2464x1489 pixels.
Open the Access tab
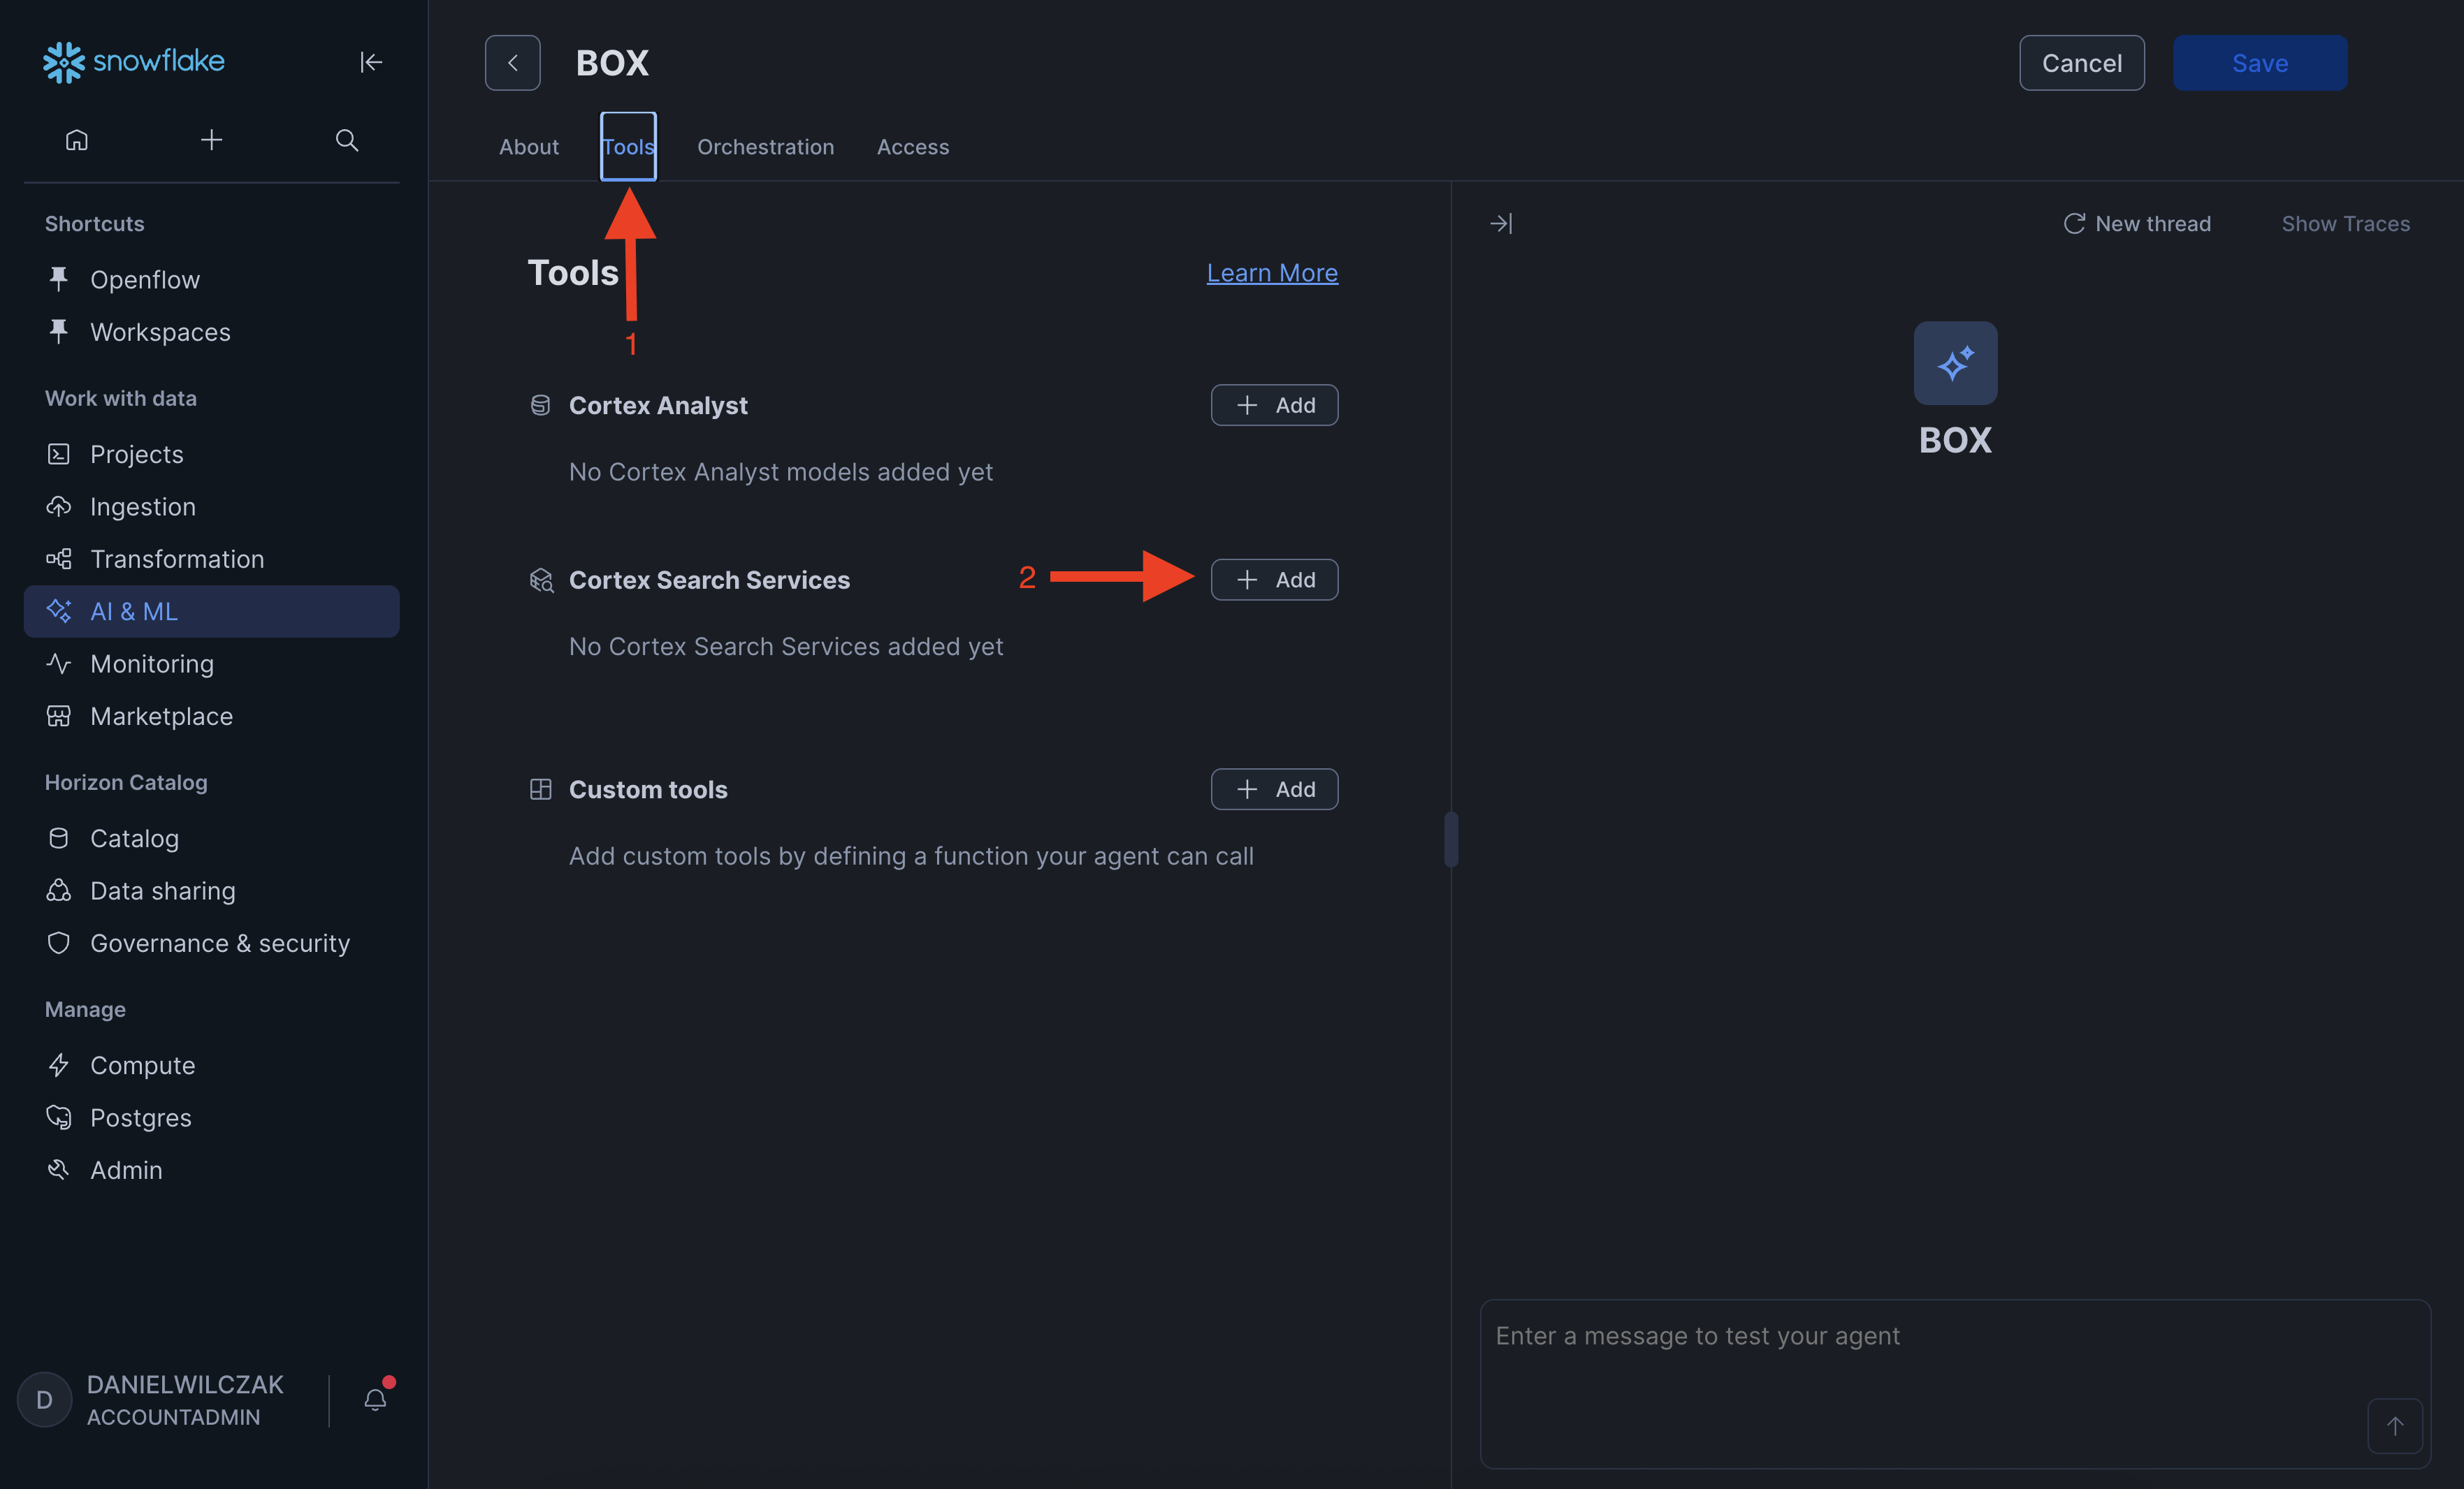(912, 147)
